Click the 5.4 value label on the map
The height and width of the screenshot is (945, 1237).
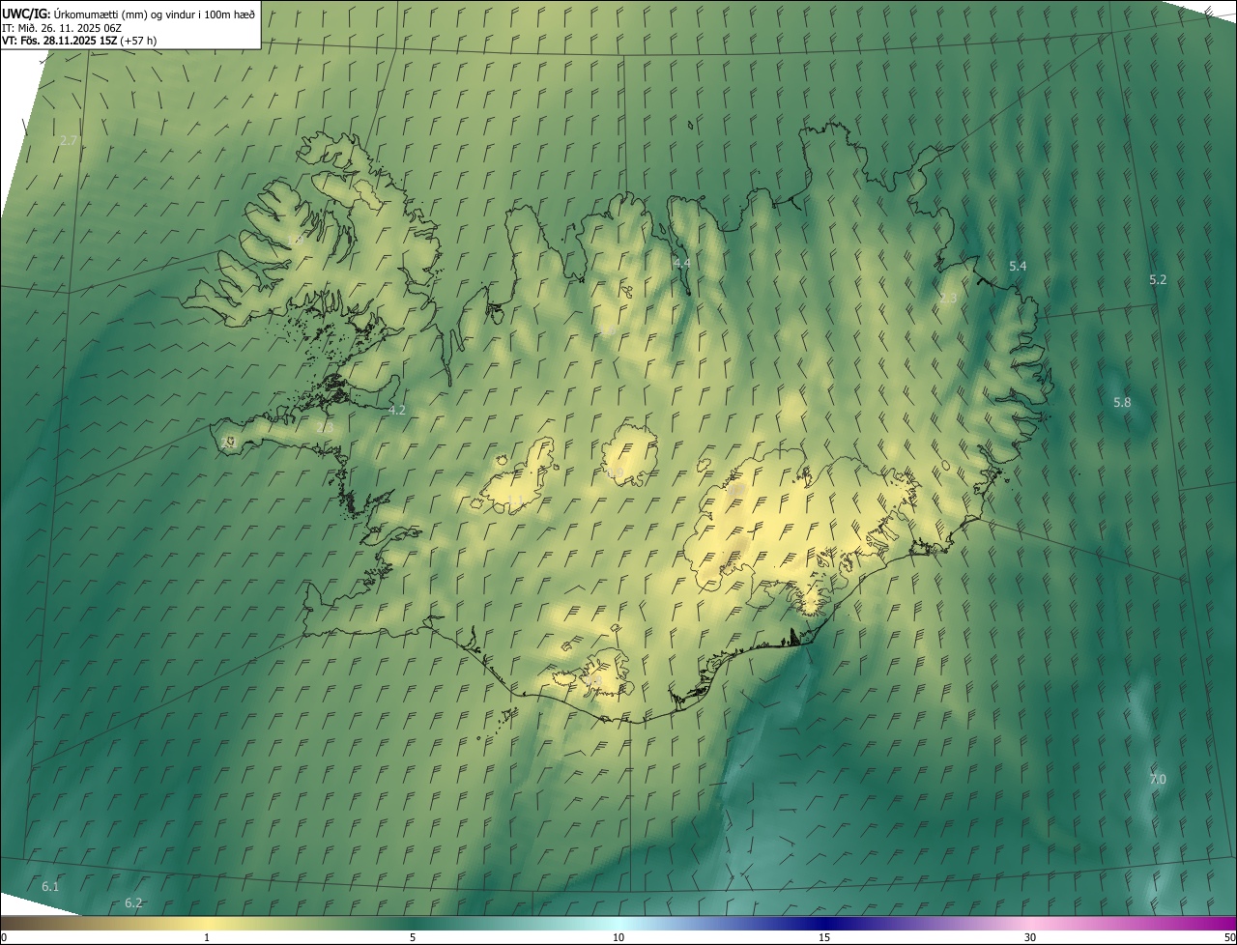click(x=1018, y=266)
